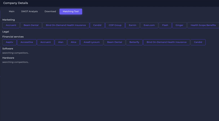Click the Hardware section heading

click(8, 58)
